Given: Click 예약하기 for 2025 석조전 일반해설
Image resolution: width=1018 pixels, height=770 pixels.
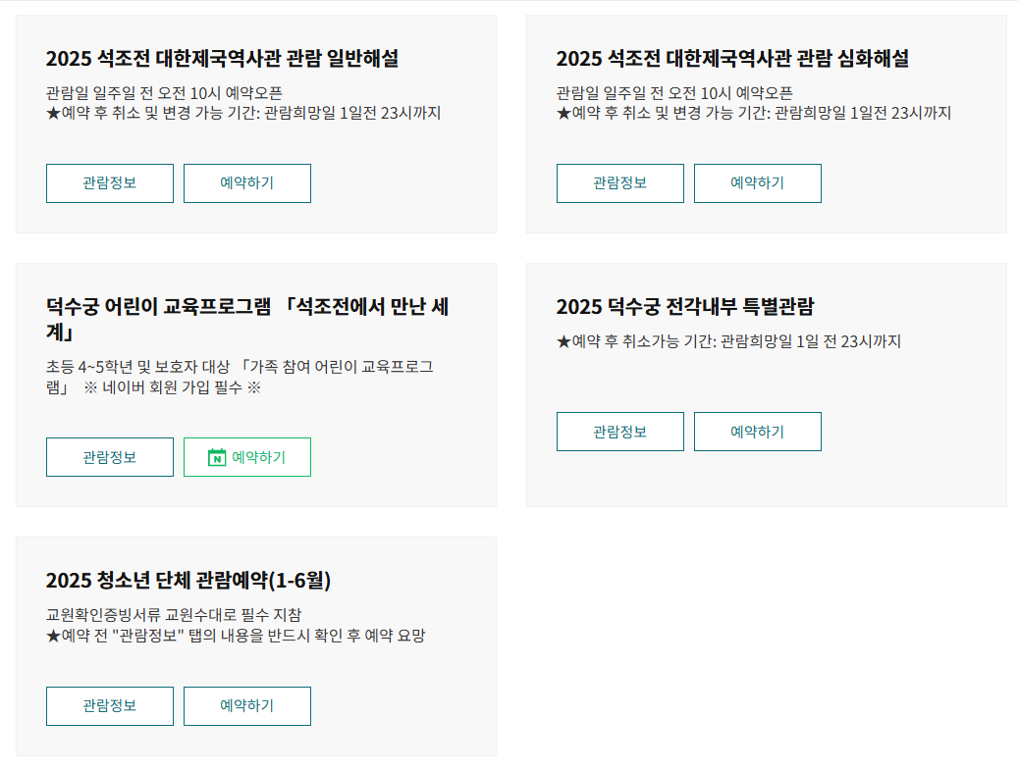Looking at the screenshot, I should point(246,182).
